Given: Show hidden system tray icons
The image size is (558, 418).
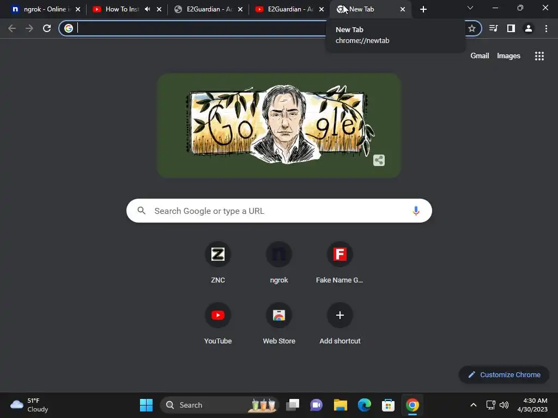Looking at the screenshot, I should pos(474,405).
